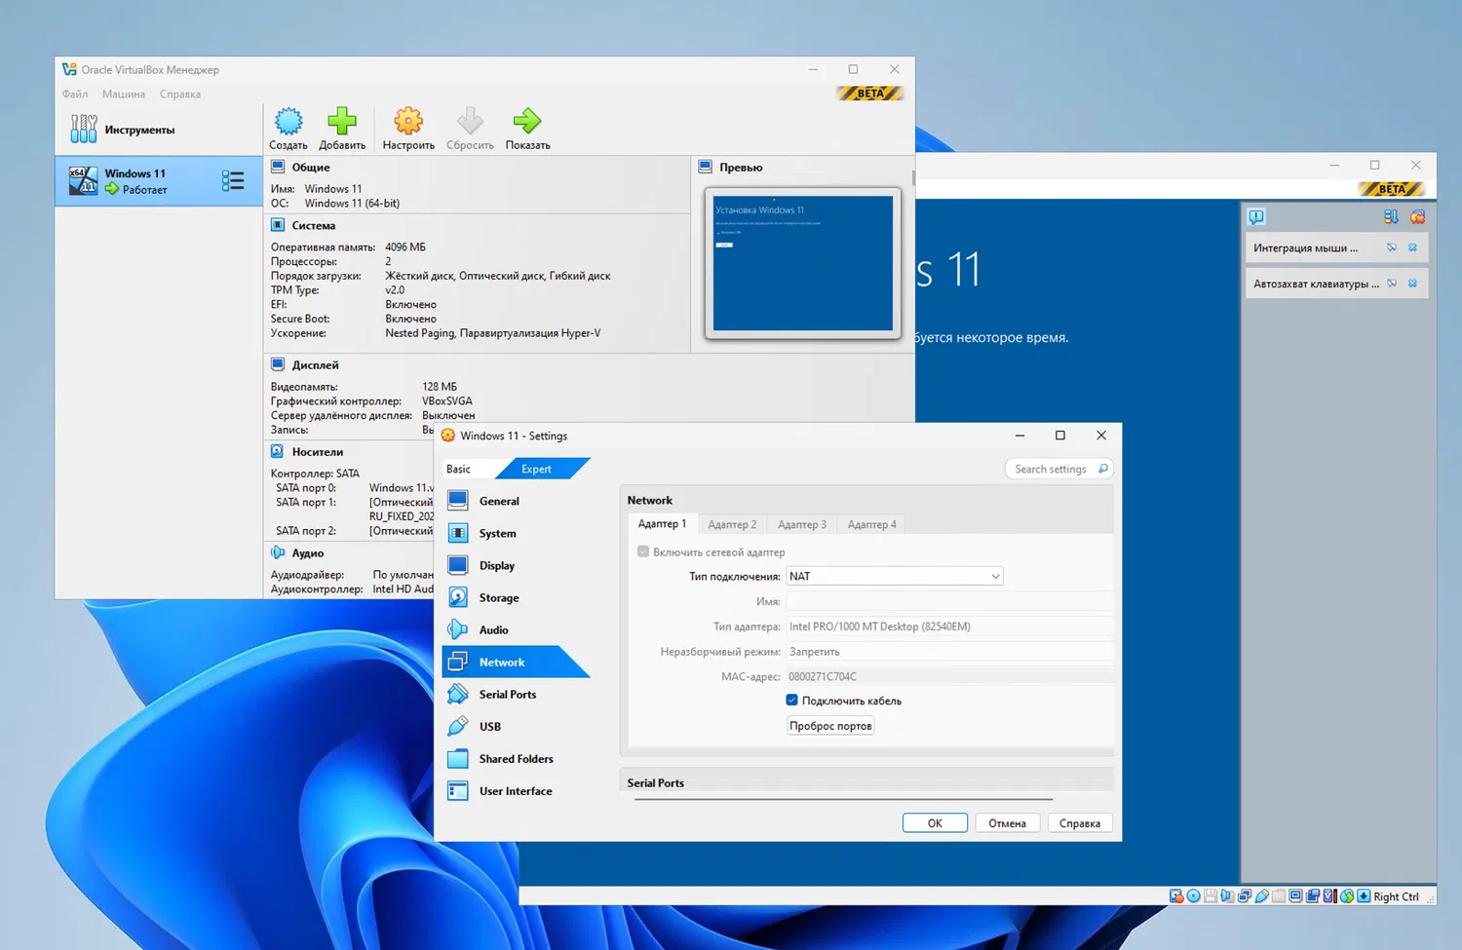Dismiss the Автозахват клавиатуры notification
This screenshot has height=950, width=1462.
tap(1412, 284)
